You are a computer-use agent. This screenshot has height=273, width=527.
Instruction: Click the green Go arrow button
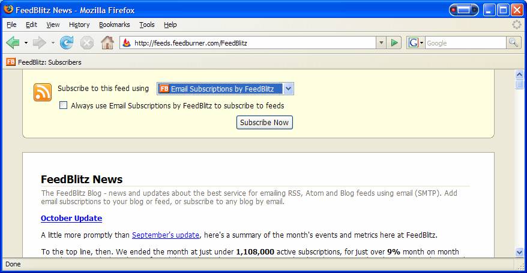click(x=394, y=43)
